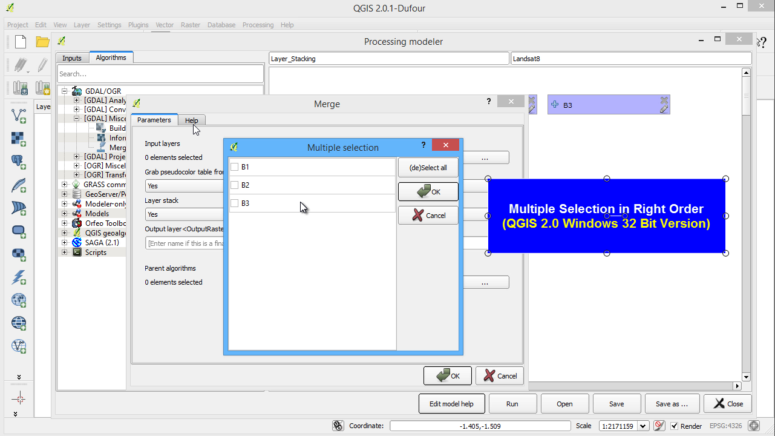Click the Save button in Processing modeler
The image size is (775, 436).
click(616, 404)
